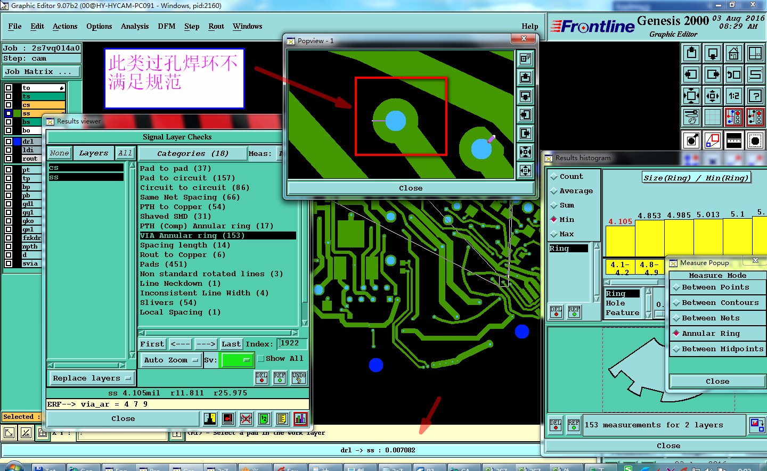The height and width of the screenshot is (471, 767).
Task: Click the histogram chart icon in Results viewer
Action: (300, 419)
